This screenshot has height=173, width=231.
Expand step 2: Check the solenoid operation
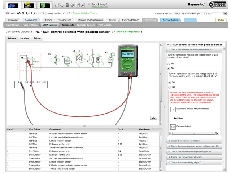(x=194, y=141)
